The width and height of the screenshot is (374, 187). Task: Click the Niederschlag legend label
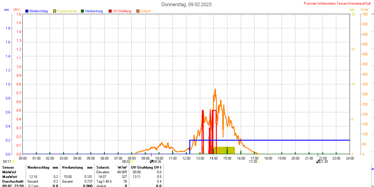pyautogui.click(x=39, y=11)
